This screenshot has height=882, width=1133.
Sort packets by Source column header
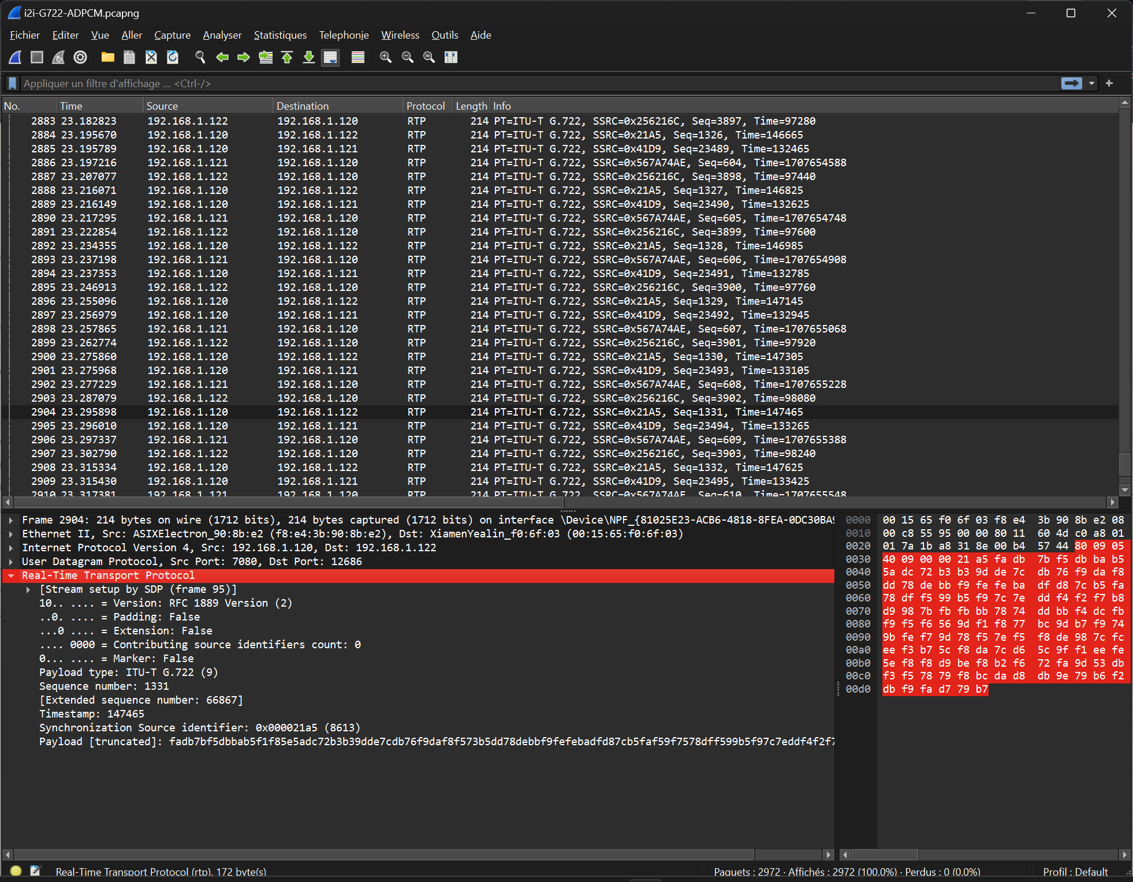pyautogui.click(x=208, y=106)
